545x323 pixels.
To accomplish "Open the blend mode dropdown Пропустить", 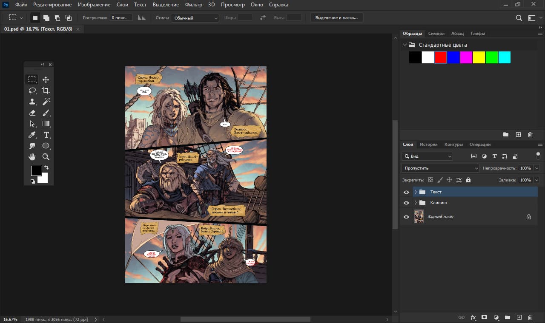I will pyautogui.click(x=440, y=168).
